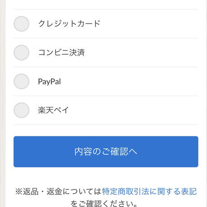Pick credit card as payment method
The width and height of the screenshot is (207, 207).
tap(21, 24)
